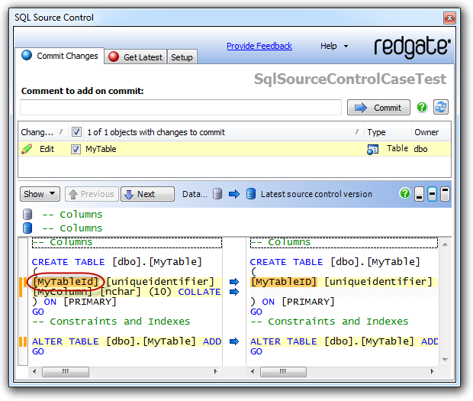Click dbo owner cell in MyTable row
The height and width of the screenshot is (401, 473).
[420, 149]
